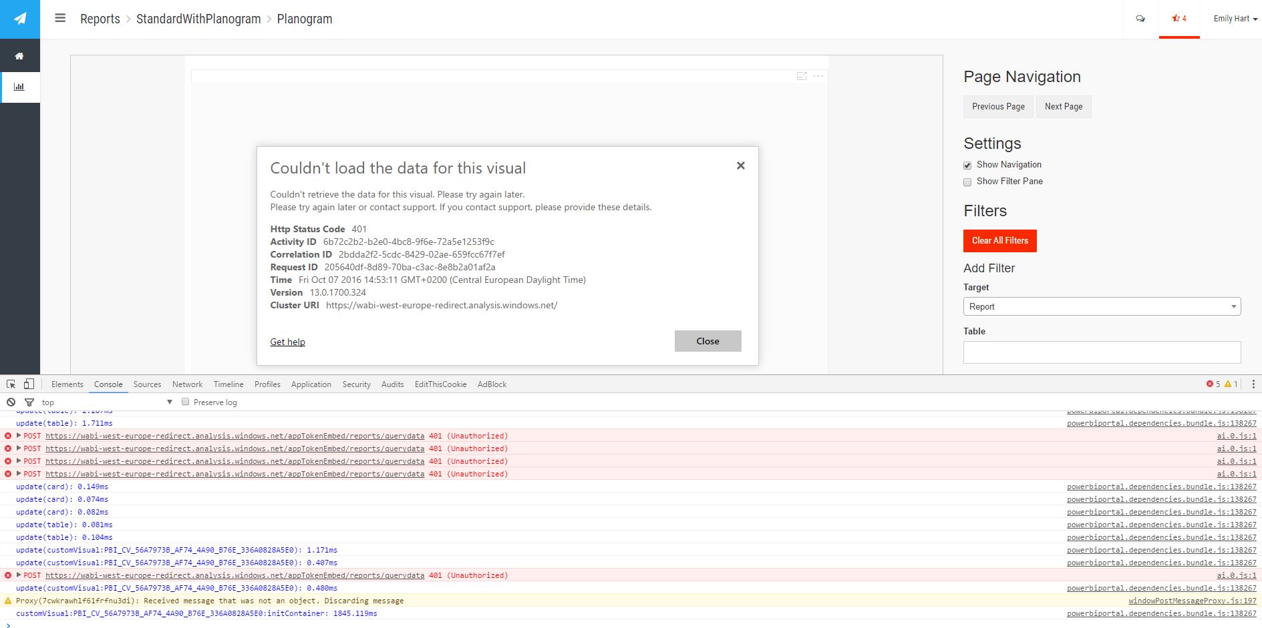This screenshot has height=628, width=1262.
Task: Open the Sources tab
Action: [x=147, y=384]
